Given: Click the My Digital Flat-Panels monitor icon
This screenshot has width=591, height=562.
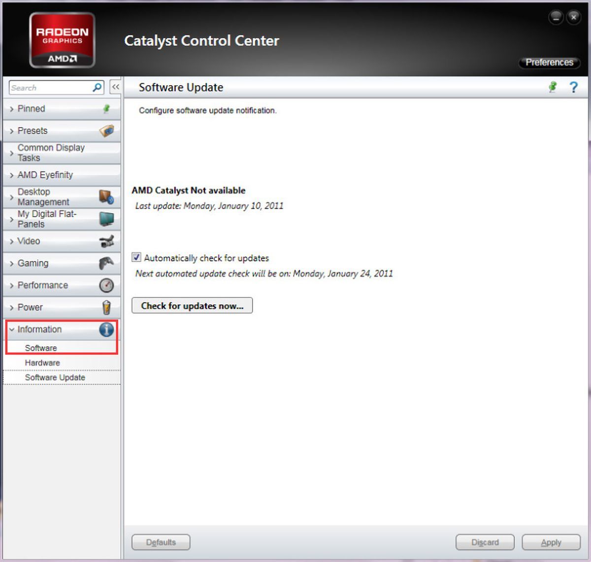Looking at the screenshot, I should [106, 219].
